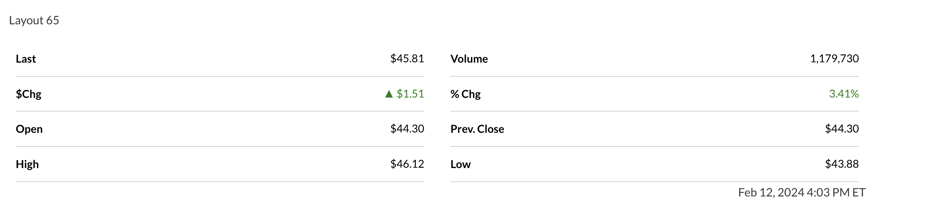935x217 pixels.
Task: Click the $46.12 high value
Action: click(407, 164)
